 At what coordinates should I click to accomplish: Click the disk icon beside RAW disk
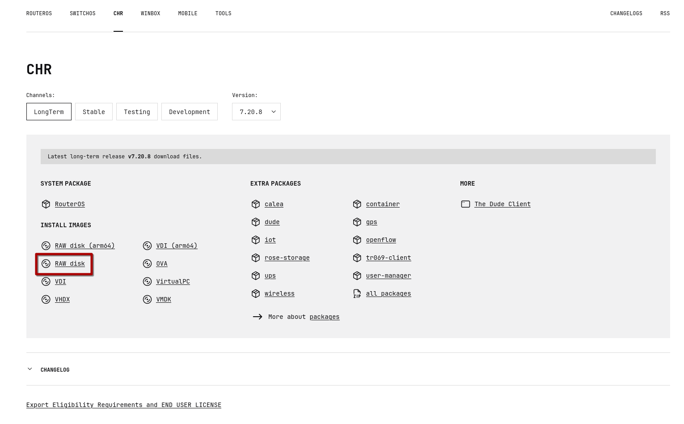tap(46, 263)
